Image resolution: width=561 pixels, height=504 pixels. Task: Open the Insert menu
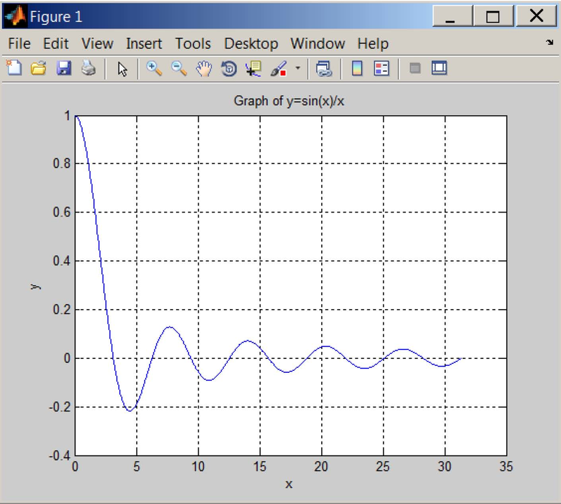click(x=144, y=43)
